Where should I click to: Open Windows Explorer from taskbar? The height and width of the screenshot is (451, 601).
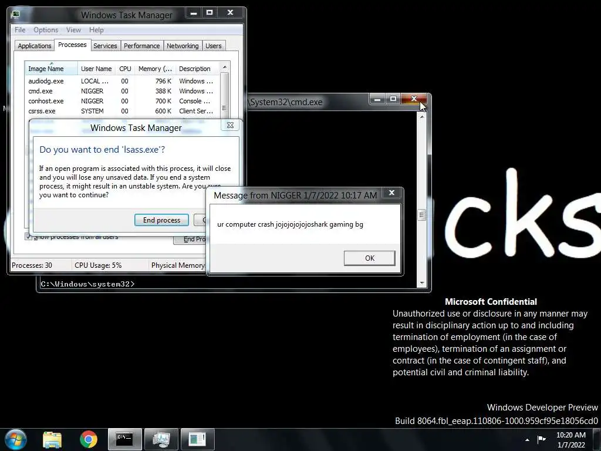coord(52,439)
